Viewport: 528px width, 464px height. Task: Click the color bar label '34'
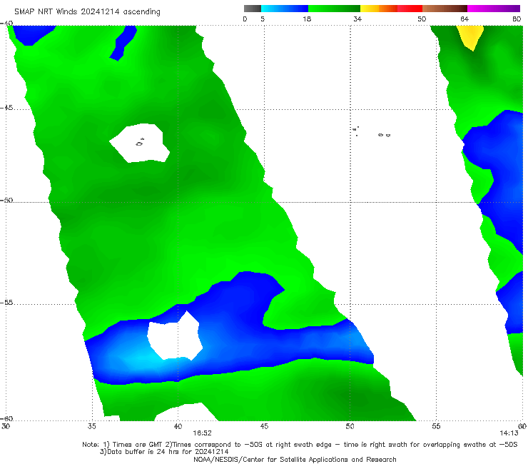coord(357,19)
